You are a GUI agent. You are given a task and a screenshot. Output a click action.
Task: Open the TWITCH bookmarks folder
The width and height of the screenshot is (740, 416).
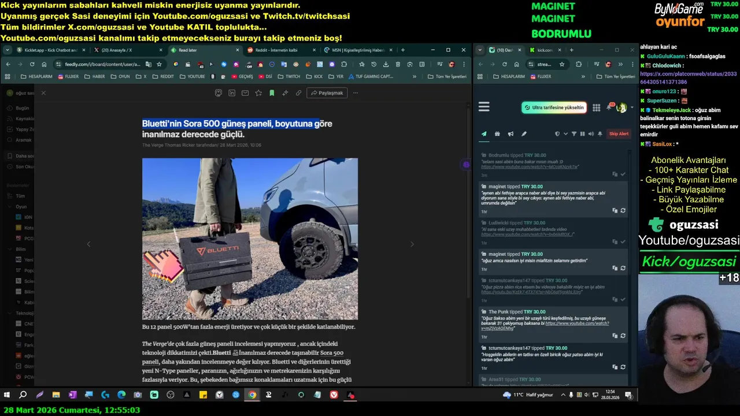tap(289, 76)
